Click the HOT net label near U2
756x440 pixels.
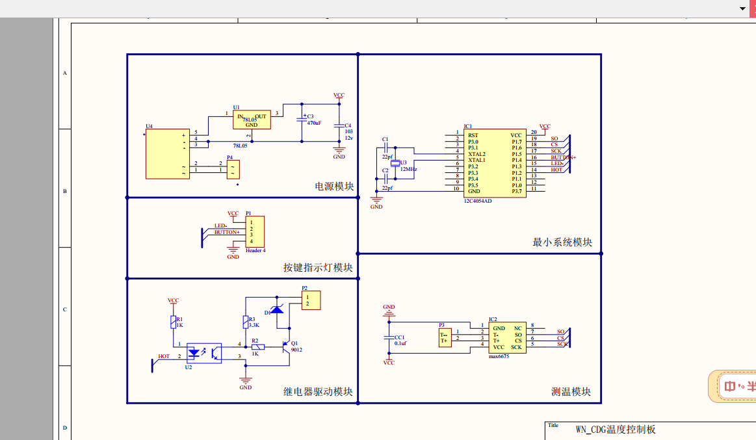click(164, 357)
